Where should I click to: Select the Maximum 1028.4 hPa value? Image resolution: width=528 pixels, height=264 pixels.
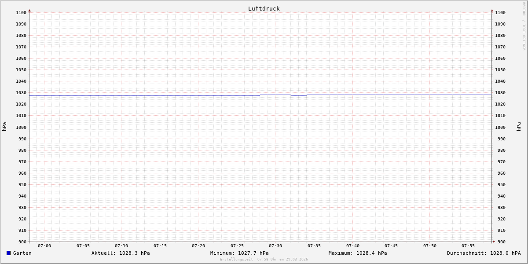tap(358, 253)
